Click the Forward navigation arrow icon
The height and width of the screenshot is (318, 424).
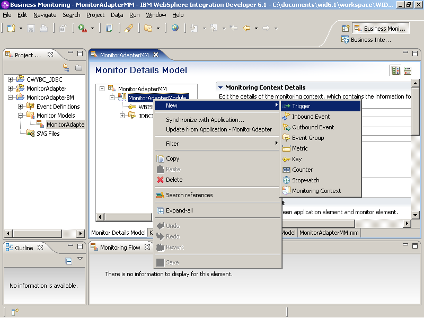(266, 28)
